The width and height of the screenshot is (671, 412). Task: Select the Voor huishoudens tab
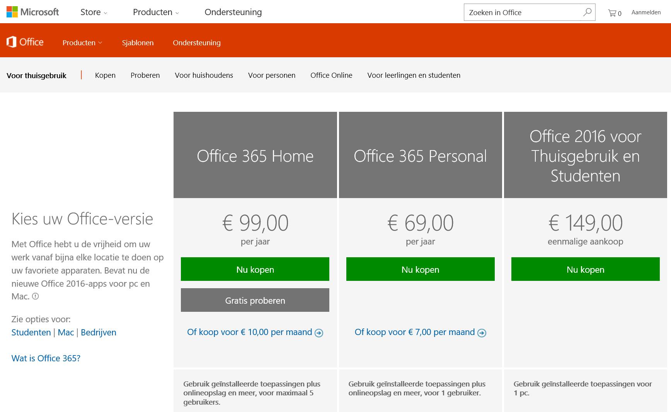coord(204,75)
